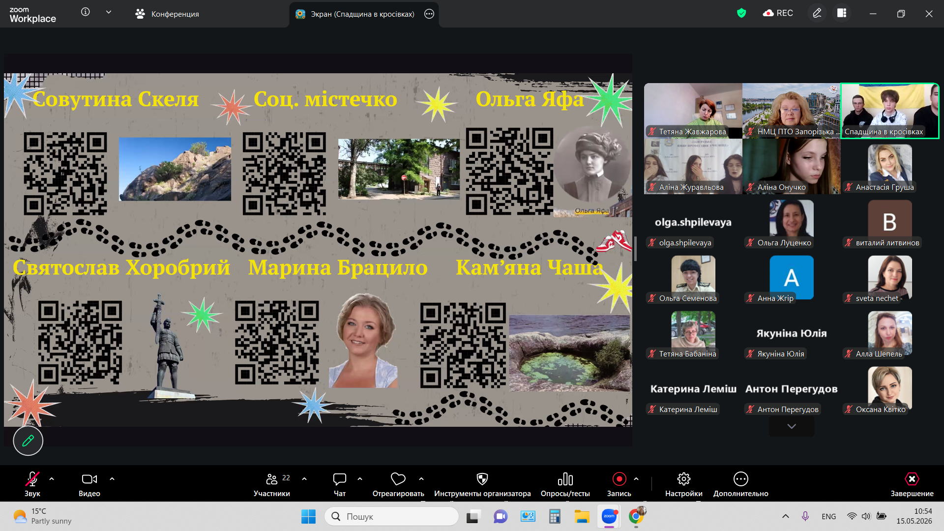
Task: Click the Кам'яна Чаша QR code
Action: [463, 345]
